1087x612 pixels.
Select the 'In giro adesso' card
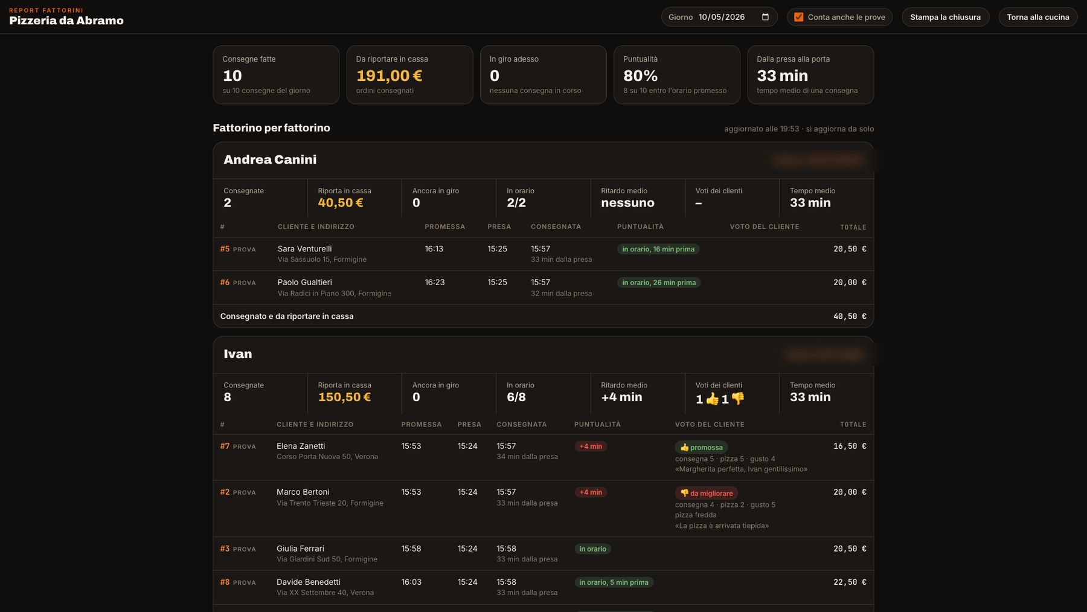click(x=543, y=75)
